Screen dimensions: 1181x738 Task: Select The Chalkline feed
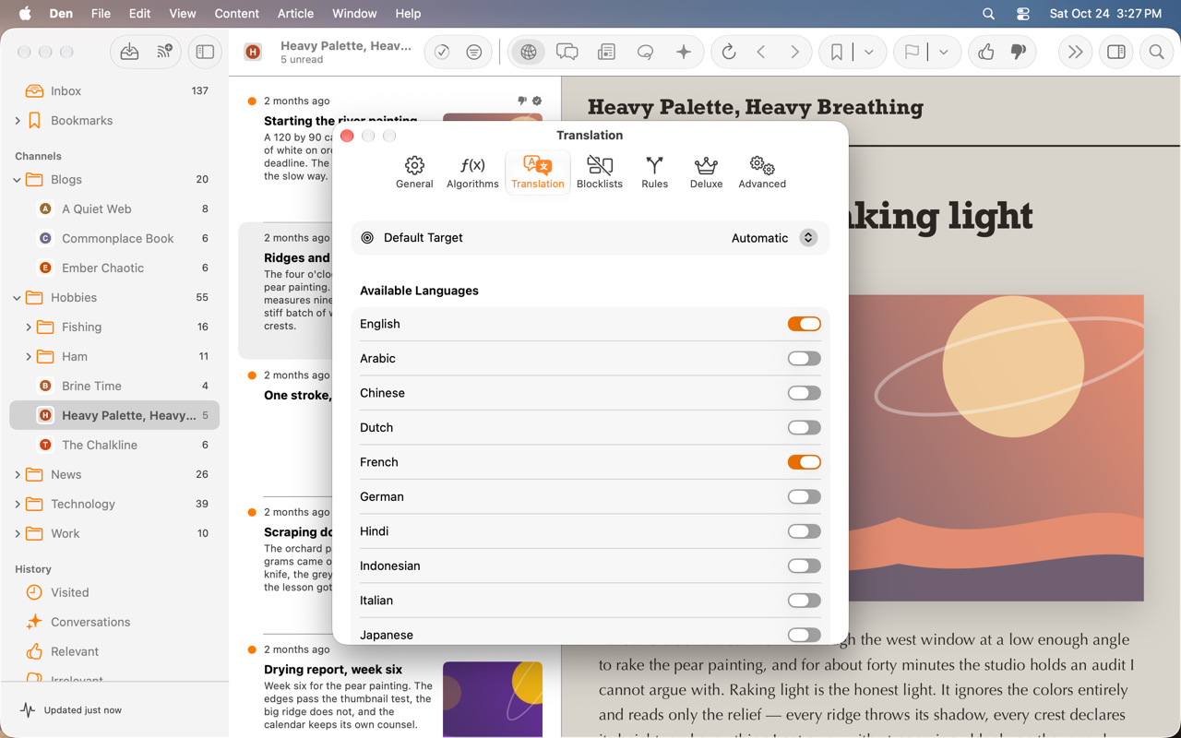(114, 445)
